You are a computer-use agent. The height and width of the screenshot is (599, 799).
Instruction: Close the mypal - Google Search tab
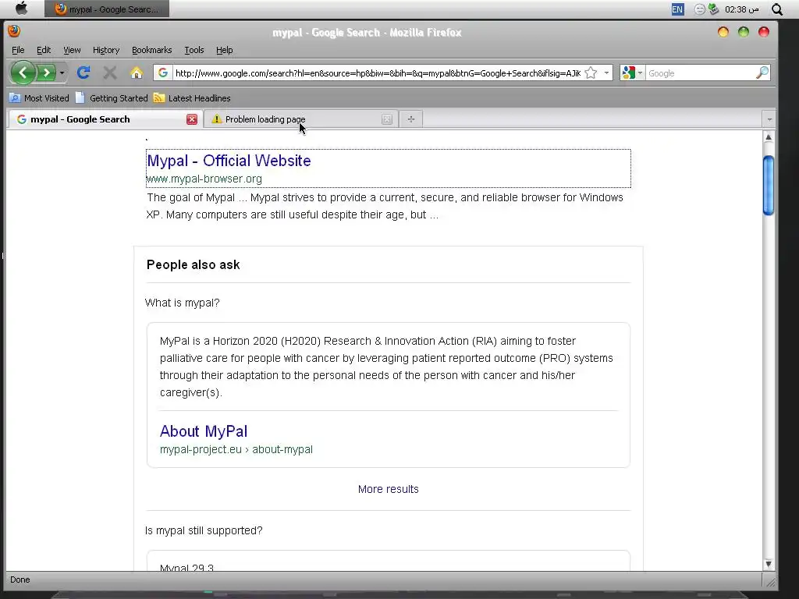click(x=192, y=119)
